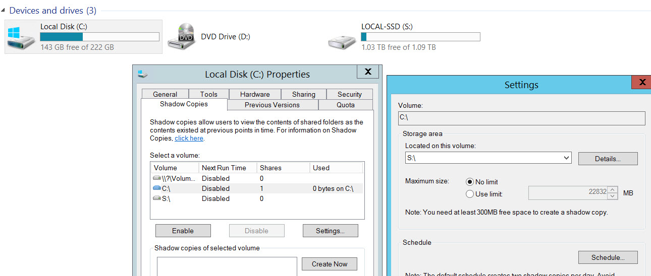Switch to the Sharing tab
Viewport: 651px width, 276px height.
pyautogui.click(x=303, y=94)
